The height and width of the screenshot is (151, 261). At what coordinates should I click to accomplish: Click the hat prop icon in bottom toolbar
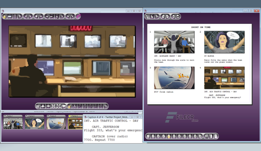(43, 106)
